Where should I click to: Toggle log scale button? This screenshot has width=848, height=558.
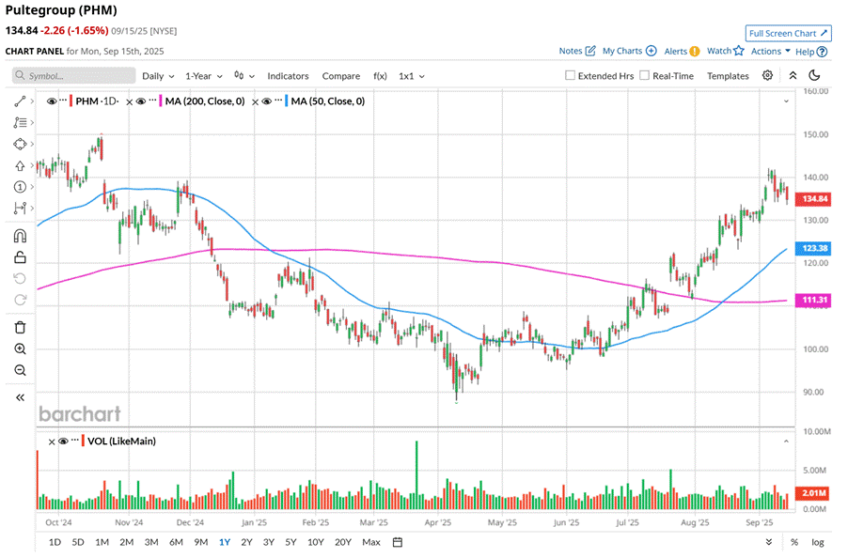pyautogui.click(x=817, y=542)
